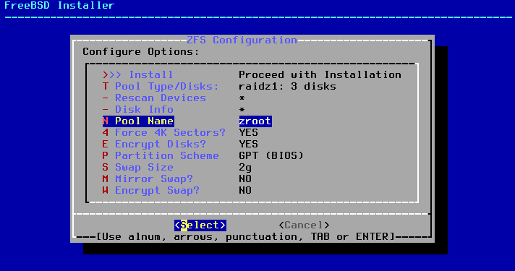Screen dimensions: 515x271
Task: Click the zroot pool name value
Action: [x=255, y=121]
